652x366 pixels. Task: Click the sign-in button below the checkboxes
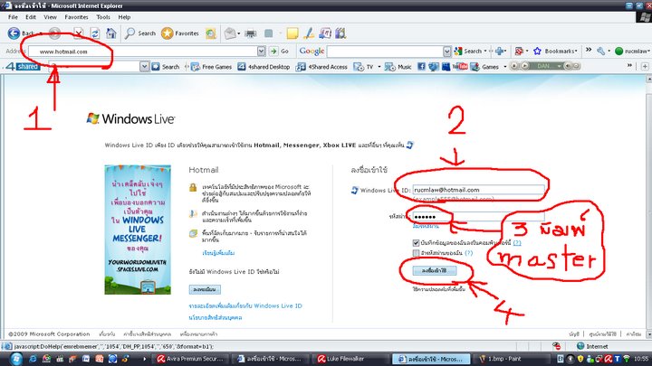pos(435,270)
